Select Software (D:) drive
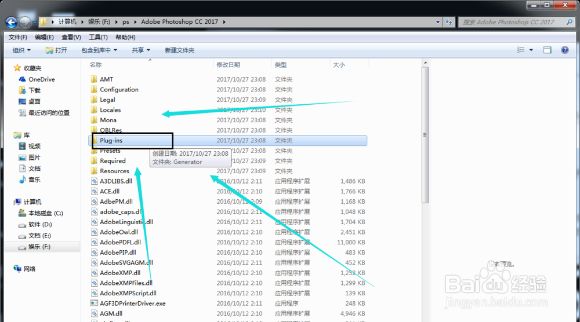The width and height of the screenshot is (580, 322). 35,224
